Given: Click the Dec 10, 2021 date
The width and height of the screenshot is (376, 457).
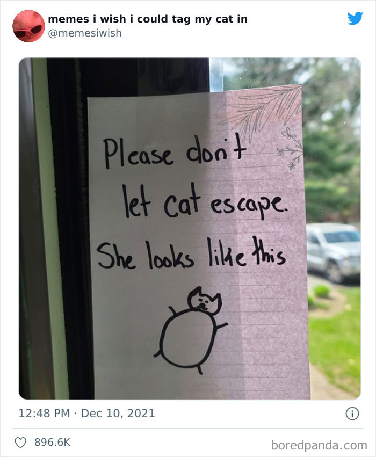Looking at the screenshot, I should pyautogui.click(x=118, y=414).
